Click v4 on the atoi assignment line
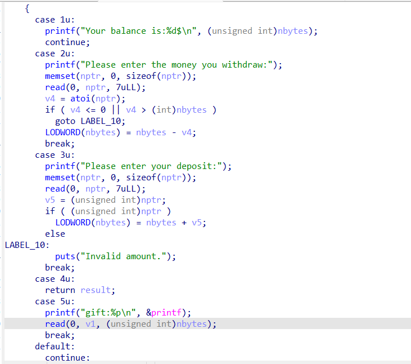Screen dimensions: 411x364 pyautogui.click(x=50, y=99)
